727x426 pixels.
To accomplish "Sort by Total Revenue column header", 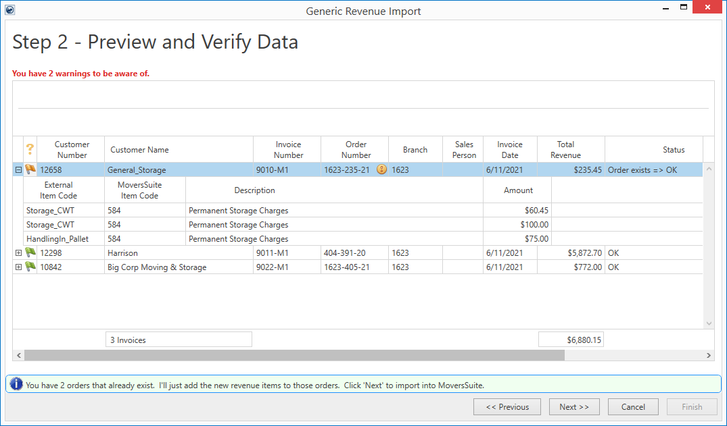I will pos(565,150).
